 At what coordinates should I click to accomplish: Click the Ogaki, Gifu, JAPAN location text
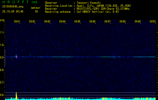pos(104,6)
